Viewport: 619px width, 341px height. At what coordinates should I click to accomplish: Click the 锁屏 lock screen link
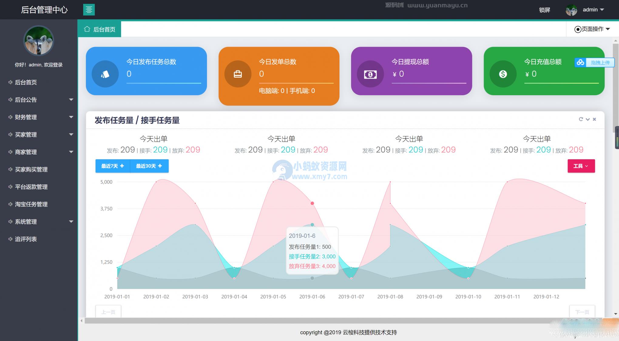click(545, 10)
